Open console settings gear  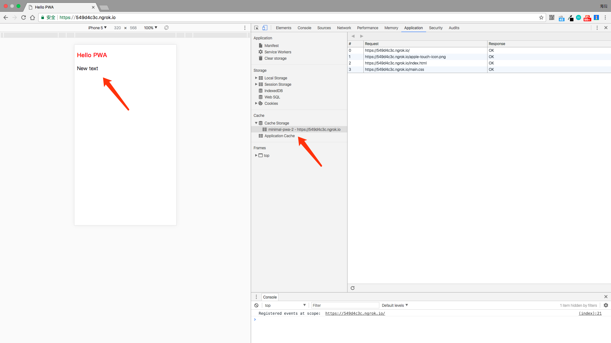coord(606,305)
